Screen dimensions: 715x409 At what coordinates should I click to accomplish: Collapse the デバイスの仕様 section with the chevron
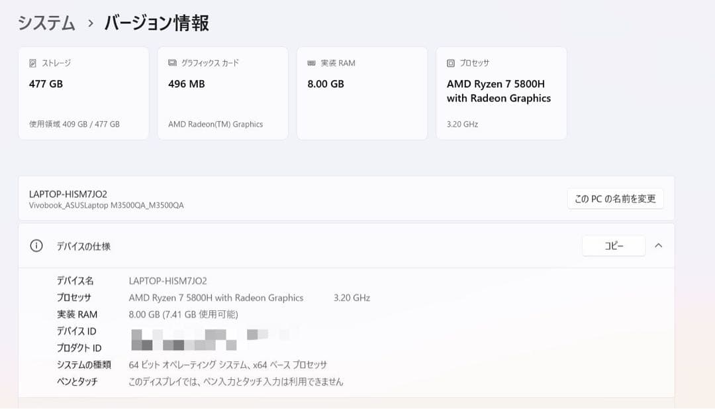click(x=659, y=245)
